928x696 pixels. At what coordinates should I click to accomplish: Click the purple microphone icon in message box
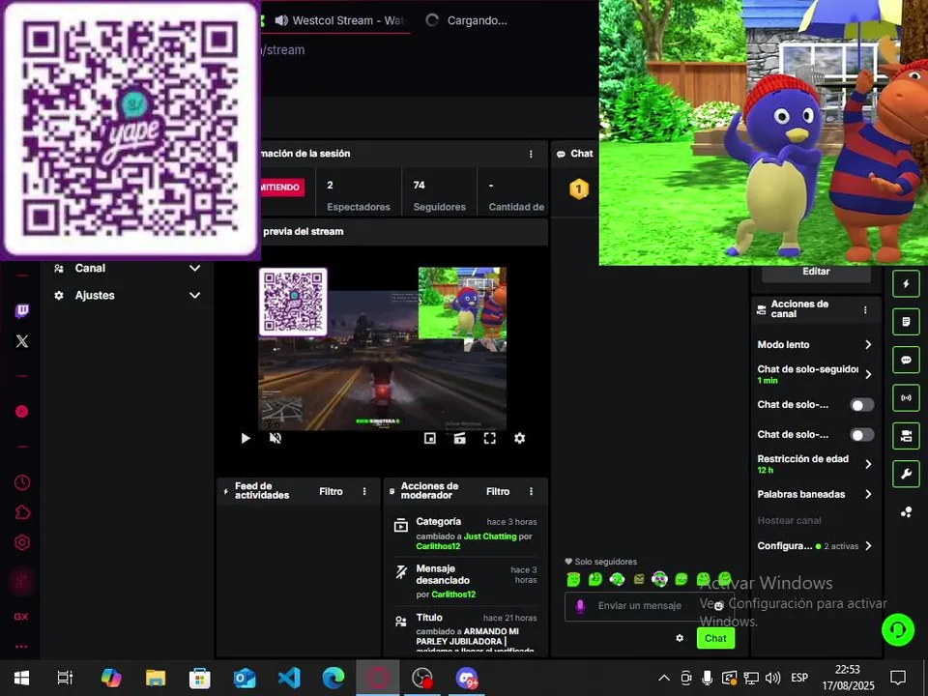point(581,606)
